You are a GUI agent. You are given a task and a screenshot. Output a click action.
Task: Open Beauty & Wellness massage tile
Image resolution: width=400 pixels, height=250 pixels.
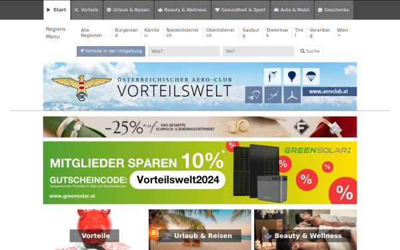click(x=305, y=229)
